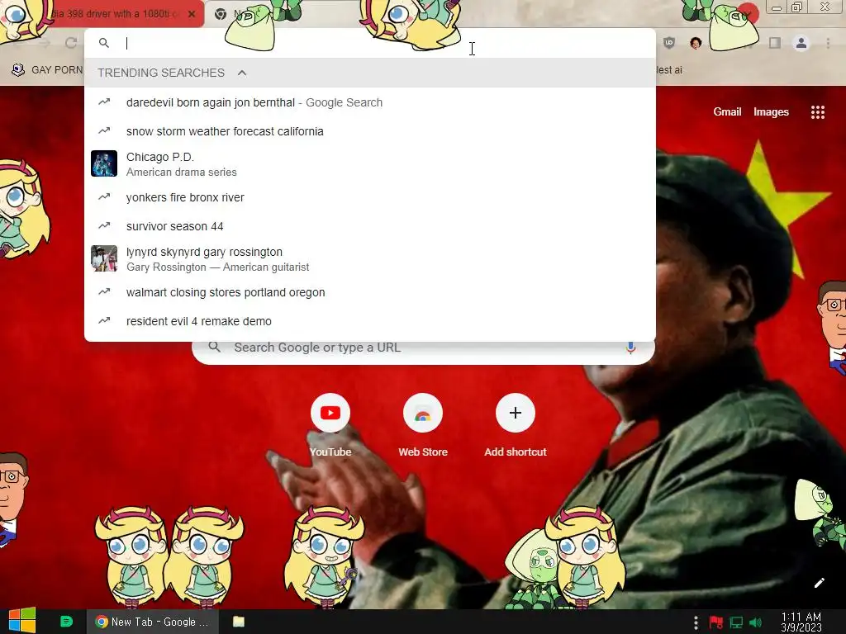Open the taskbar clock showing 1:11 AM
This screenshot has height=634, width=846.
[x=801, y=622]
